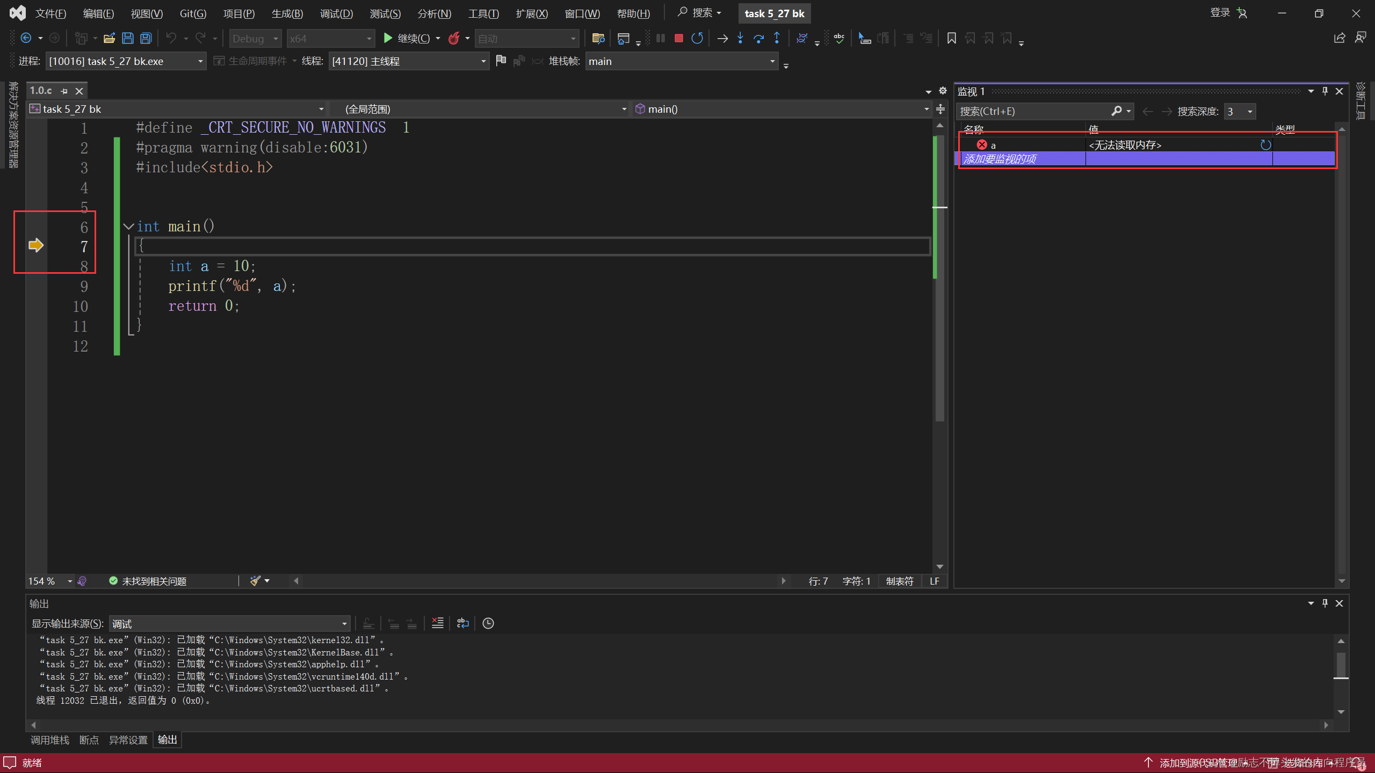Clear all output with the red X lines icon
Viewport: 1375px width, 773px height.
[438, 623]
